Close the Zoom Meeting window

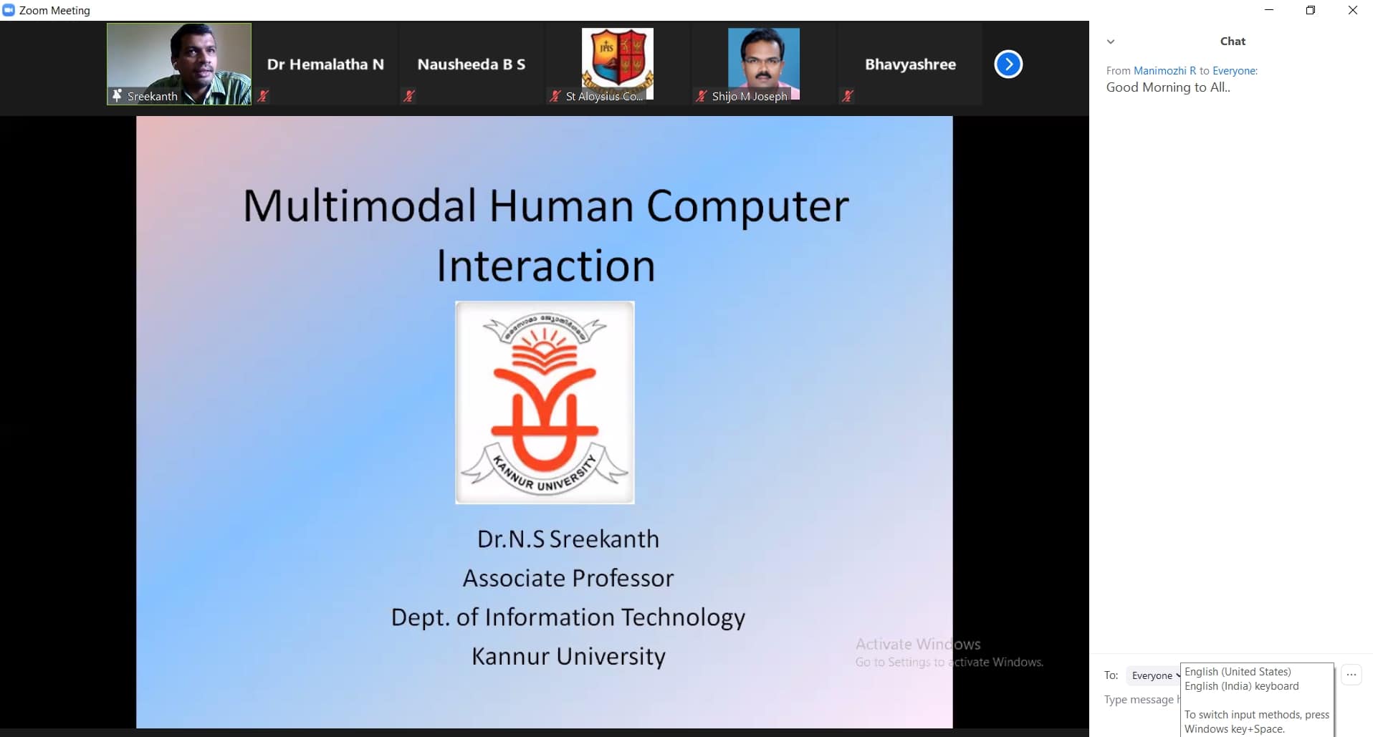point(1352,10)
